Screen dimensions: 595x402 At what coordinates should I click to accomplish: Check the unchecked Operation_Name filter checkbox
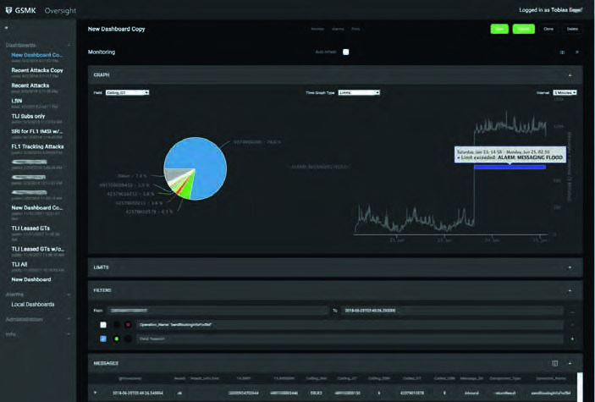103,325
